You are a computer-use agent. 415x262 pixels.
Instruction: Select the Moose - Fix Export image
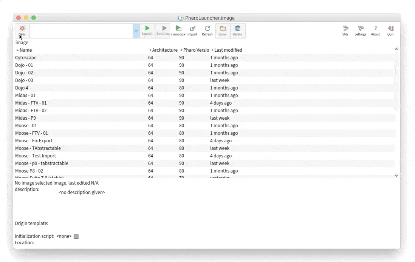(204, 141)
